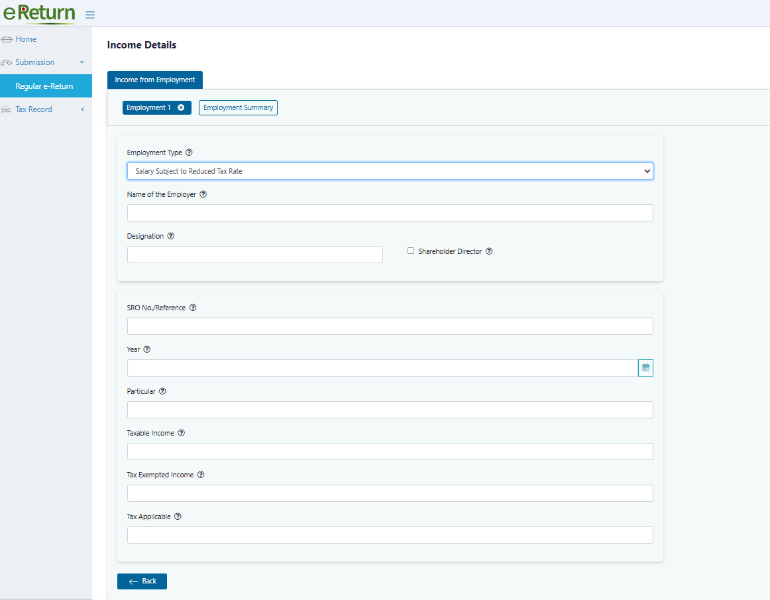This screenshot has height=600, width=770.
Task: Open the Employment Summary tab
Action: 238,107
